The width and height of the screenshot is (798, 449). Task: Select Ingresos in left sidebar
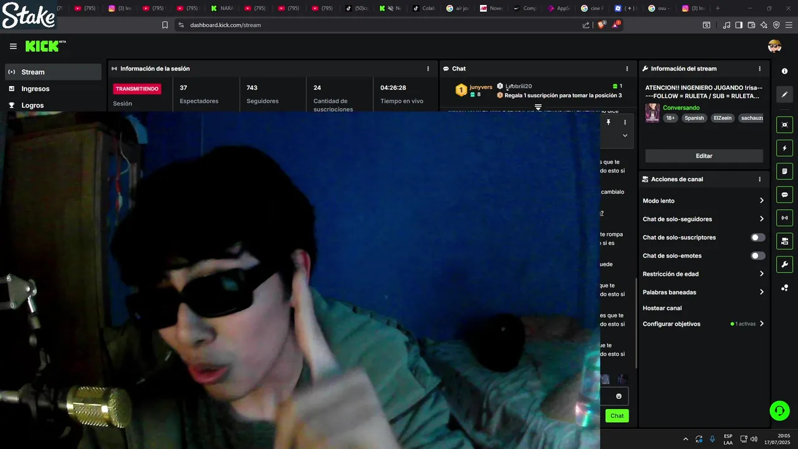pyautogui.click(x=53, y=89)
